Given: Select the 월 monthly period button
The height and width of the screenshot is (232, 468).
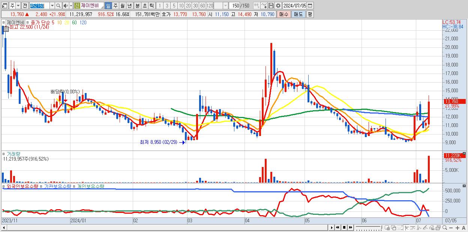Looking at the screenshot, I should tap(122, 6).
